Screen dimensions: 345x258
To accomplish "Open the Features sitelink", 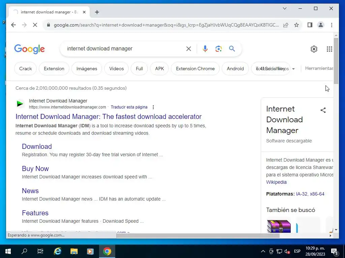I will pos(35,213).
